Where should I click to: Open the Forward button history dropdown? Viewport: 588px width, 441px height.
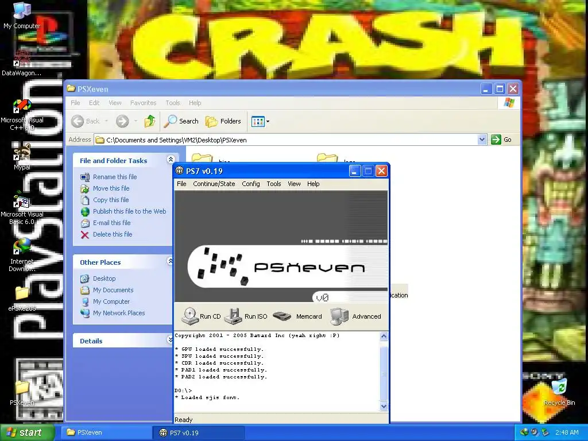point(136,121)
